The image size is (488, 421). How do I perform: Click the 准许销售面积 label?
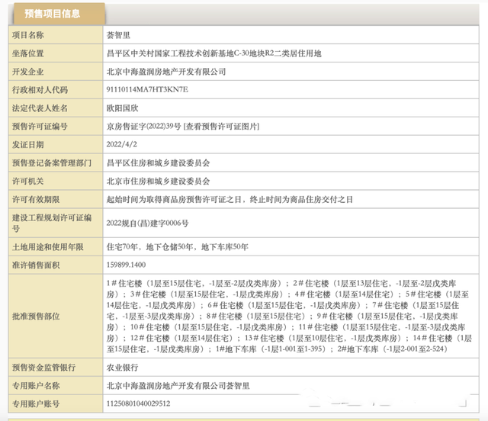[x=36, y=265]
